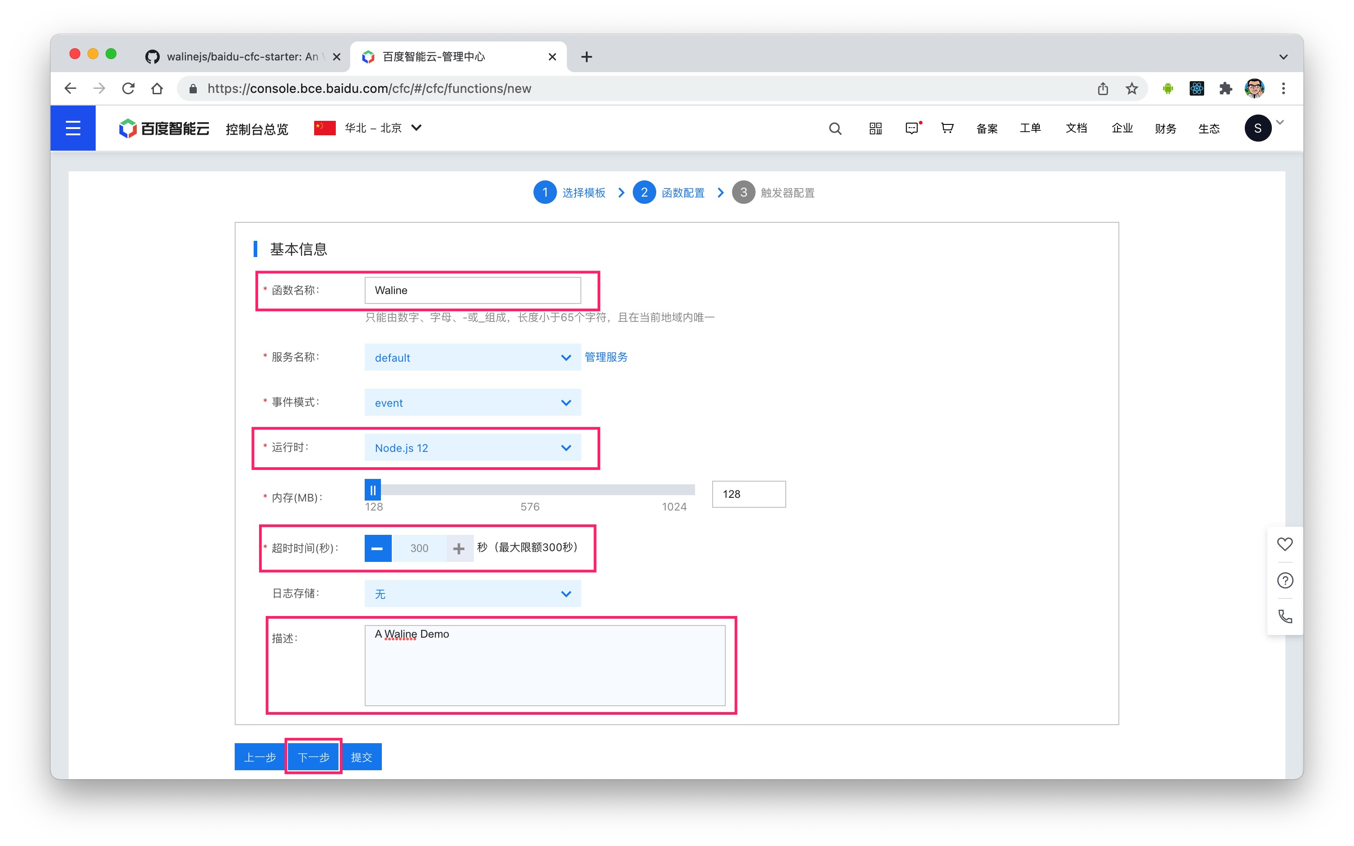Open the shopping cart icon
This screenshot has height=846, width=1354.
click(947, 128)
